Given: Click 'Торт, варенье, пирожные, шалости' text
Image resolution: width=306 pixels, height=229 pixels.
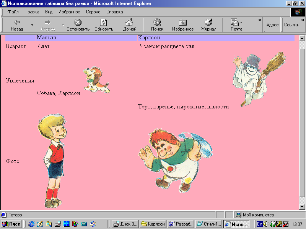Looking at the screenshot, I should click(183, 107).
